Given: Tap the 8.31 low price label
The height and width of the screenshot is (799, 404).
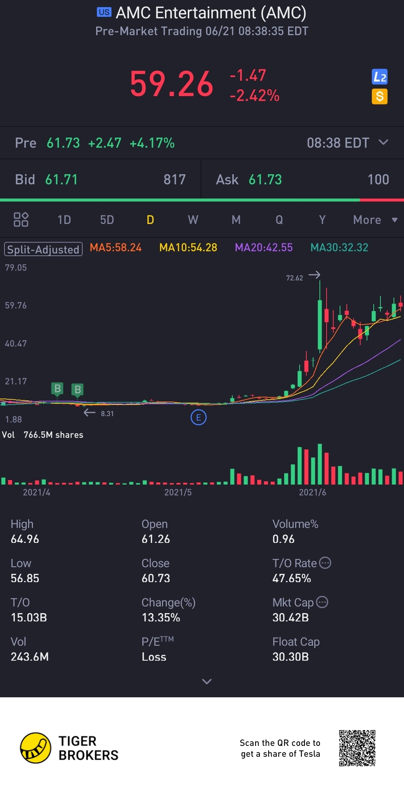Looking at the screenshot, I should [x=107, y=414].
